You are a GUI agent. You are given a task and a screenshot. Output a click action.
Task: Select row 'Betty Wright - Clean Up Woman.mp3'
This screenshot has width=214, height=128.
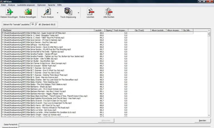pos(98,115)
